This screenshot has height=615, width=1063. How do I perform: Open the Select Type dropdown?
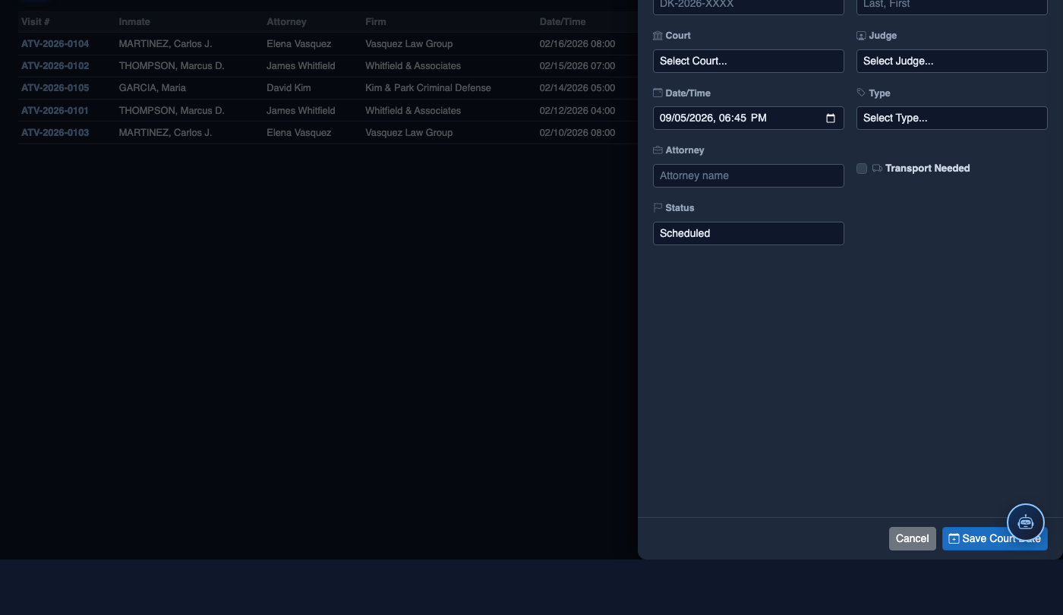tap(952, 118)
